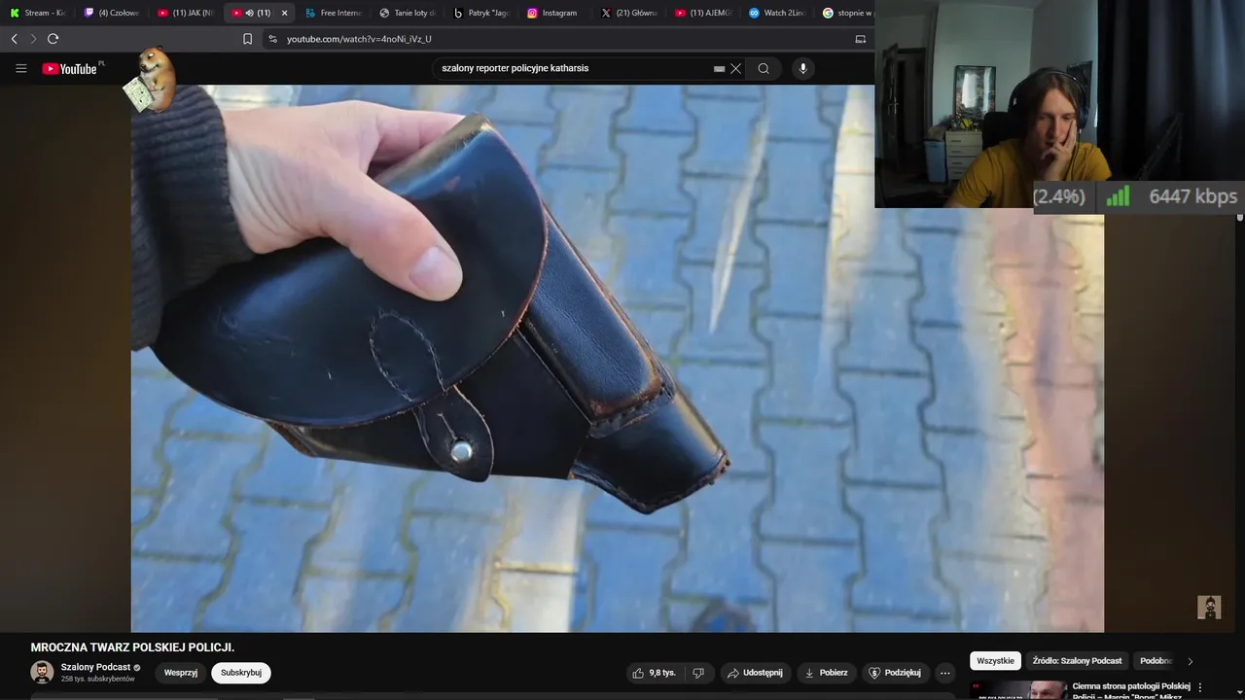Select Podobne filter chip
1245x700 pixels.
pos(1156,661)
